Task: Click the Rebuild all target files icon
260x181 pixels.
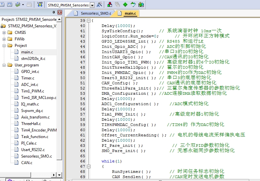Action: [9, 5]
